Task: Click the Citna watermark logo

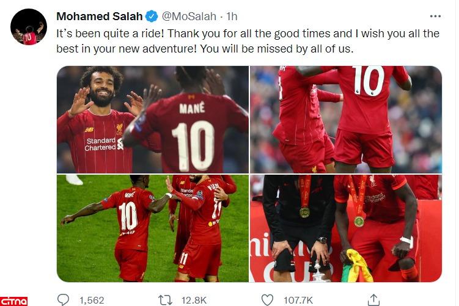Action: pyautogui.click(x=14, y=301)
